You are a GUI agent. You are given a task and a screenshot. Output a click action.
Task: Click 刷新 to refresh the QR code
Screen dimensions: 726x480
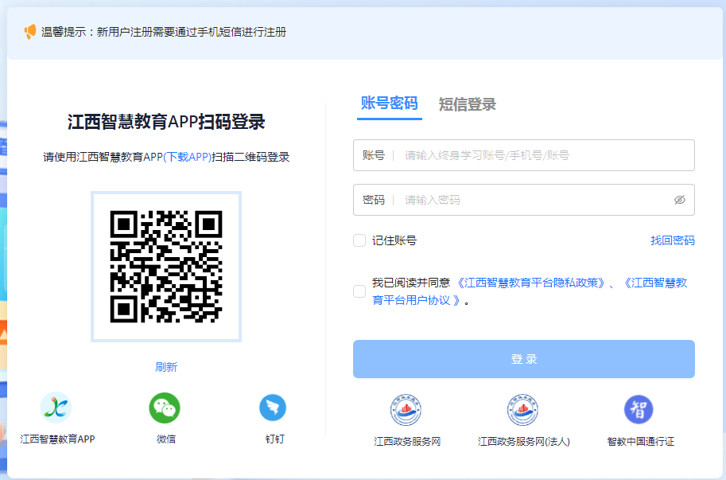point(166,367)
